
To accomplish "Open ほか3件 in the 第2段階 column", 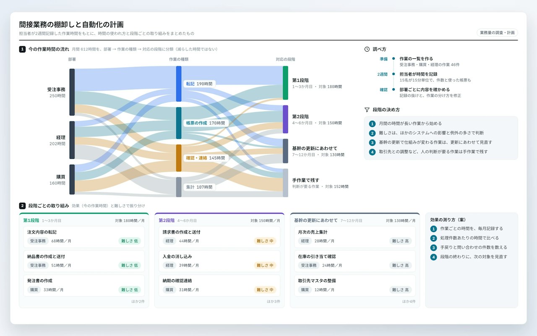I will [274, 302].
